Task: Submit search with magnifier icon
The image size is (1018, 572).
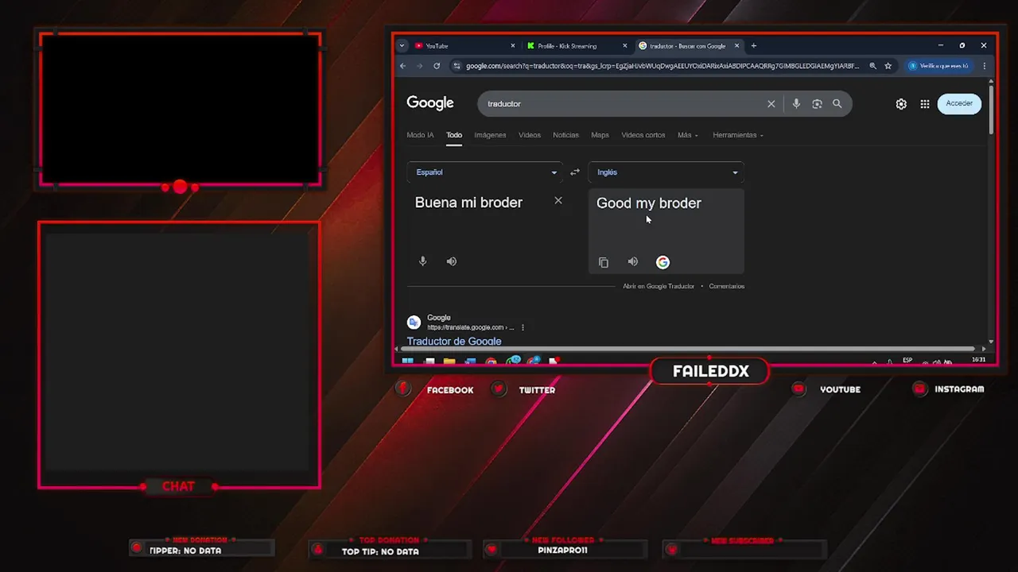Action: point(837,104)
